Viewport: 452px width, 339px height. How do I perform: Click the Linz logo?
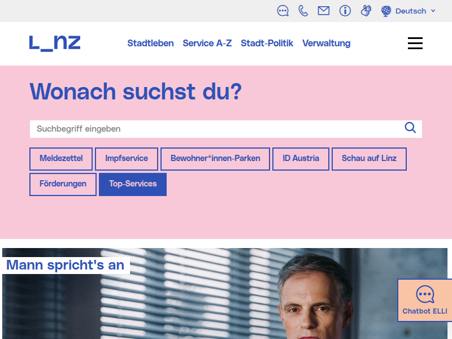(55, 43)
